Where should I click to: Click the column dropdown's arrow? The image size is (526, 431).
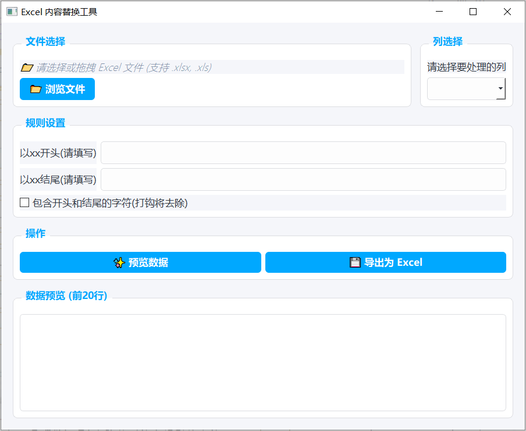click(500, 89)
